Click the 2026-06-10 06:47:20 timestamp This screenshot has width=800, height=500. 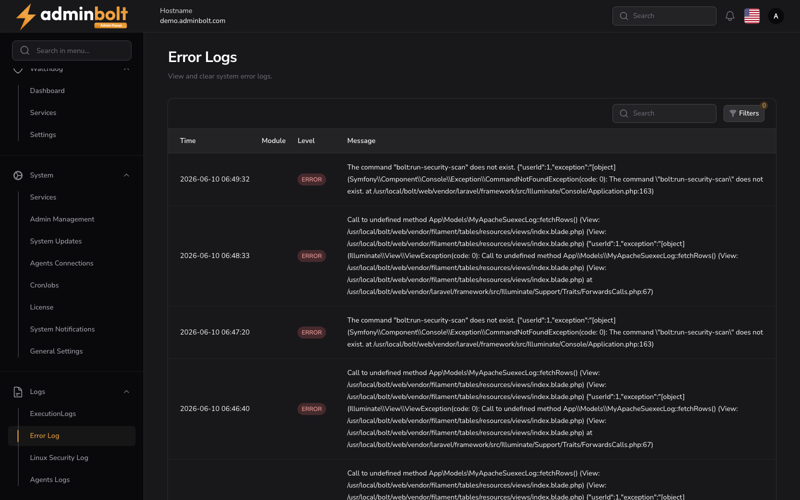coord(214,332)
